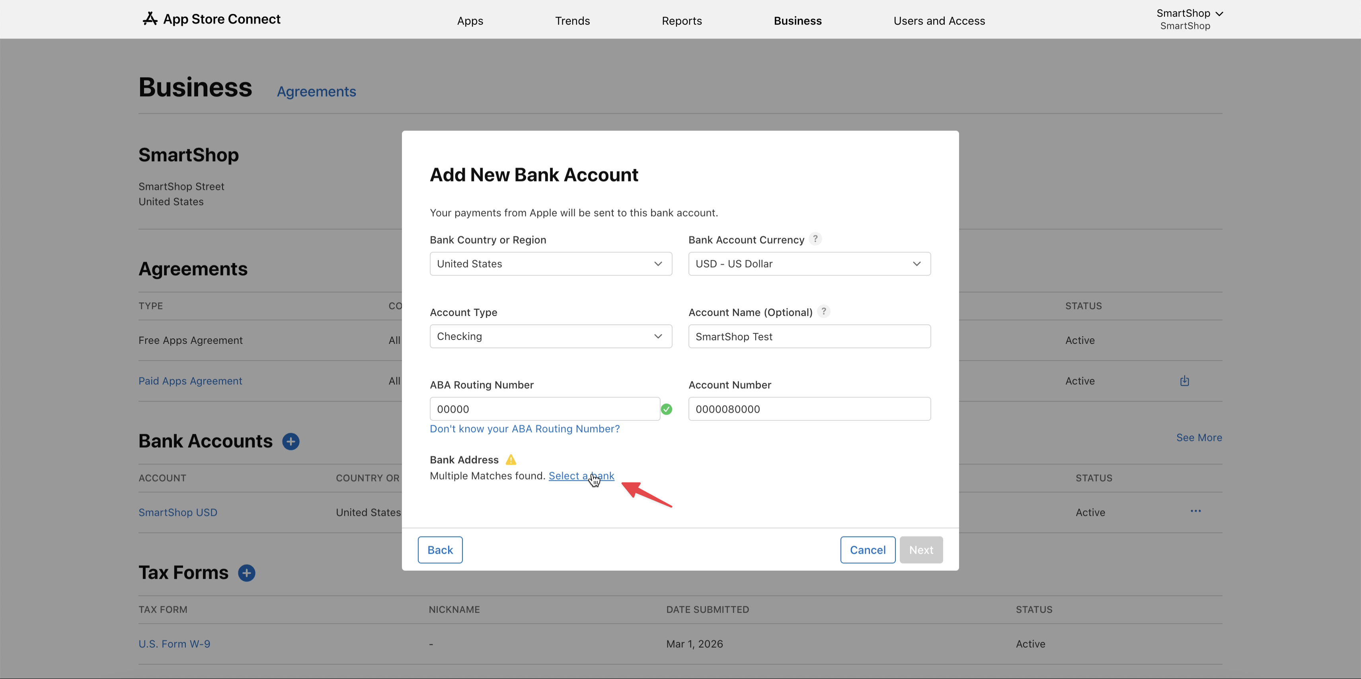Open the Apps navigation tab
Screen dimensions: 1361x679
[470, 21]
